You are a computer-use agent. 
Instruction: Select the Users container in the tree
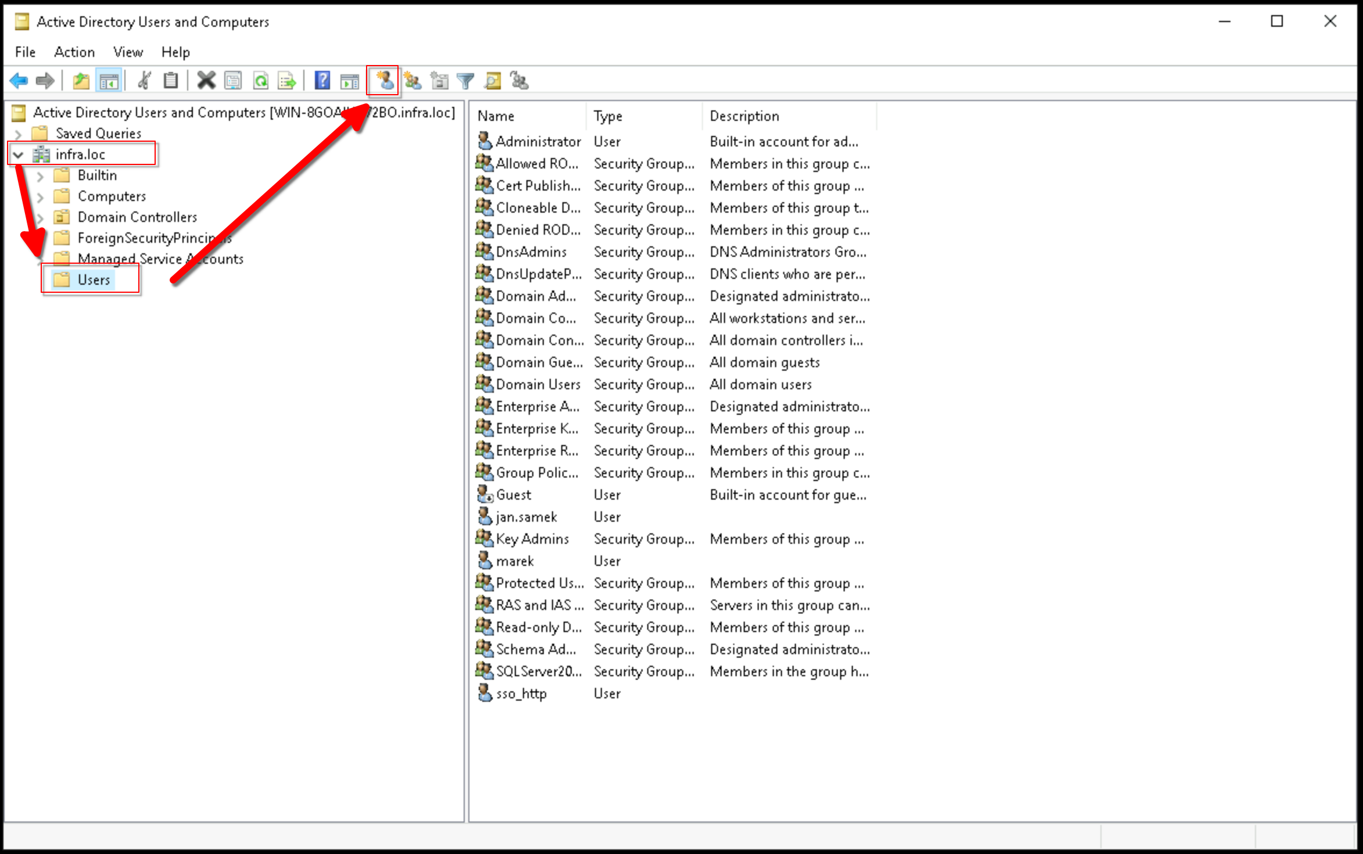tap(94, 279)
